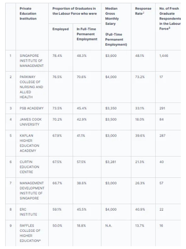Screen dimensions: 186x249
Task: Click the N.A. salary cell
Action: point(109,225)
